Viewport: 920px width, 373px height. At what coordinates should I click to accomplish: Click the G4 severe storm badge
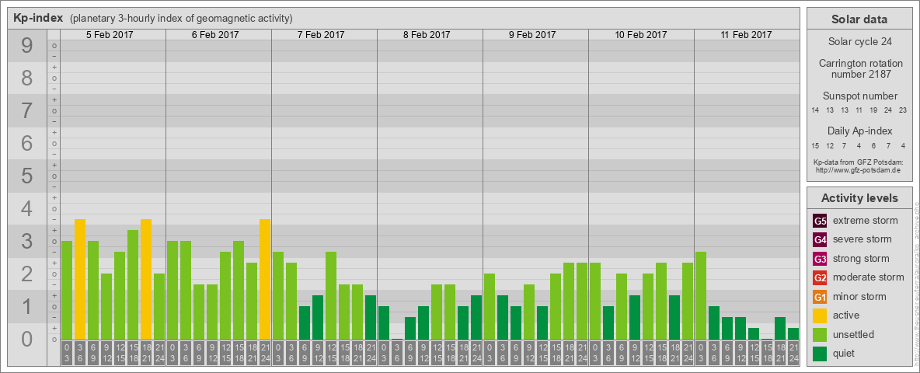point(820,240)
